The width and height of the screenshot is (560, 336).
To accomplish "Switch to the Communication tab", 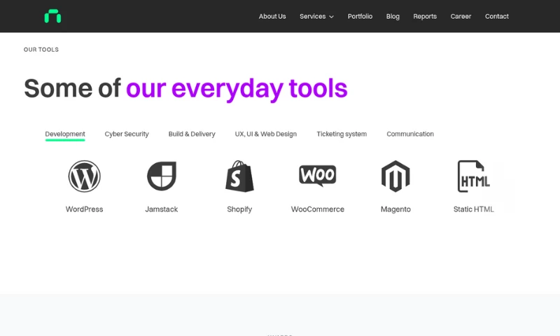I will tap(410, 134).
